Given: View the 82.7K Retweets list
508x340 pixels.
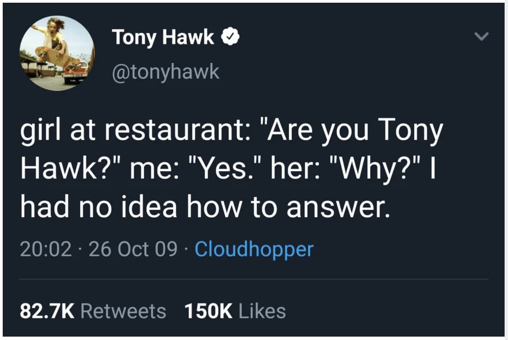Looking at the screenshot, I should [x=93, y=311].
